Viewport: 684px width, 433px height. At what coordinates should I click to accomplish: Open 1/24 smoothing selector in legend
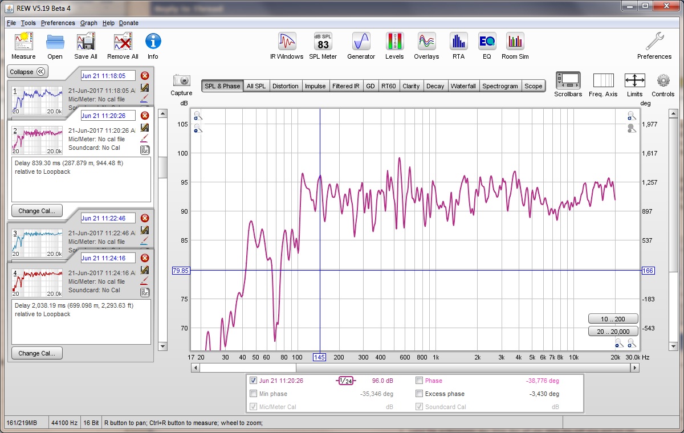[x=346, y=381]
